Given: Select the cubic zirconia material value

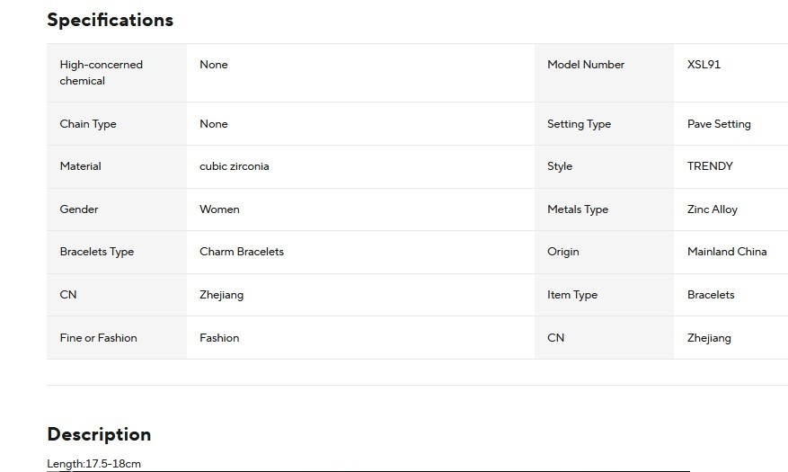Looking at the screenshot, I should click(235, 166).
